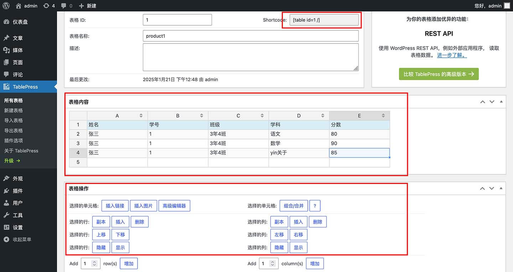The height and width of the screenshot is (272, 513).
Task: Click the Shortcode field [table id=1 /]
Action: click(x=324, y=20)
